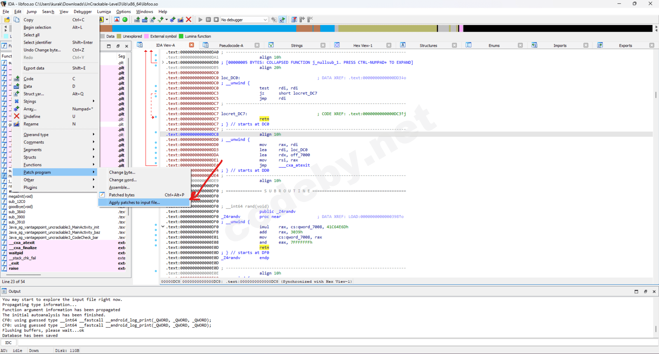The image size is (659, 354).
Task: Click the olive Unexplored legend swatch
Action: (x=119, y=36)
